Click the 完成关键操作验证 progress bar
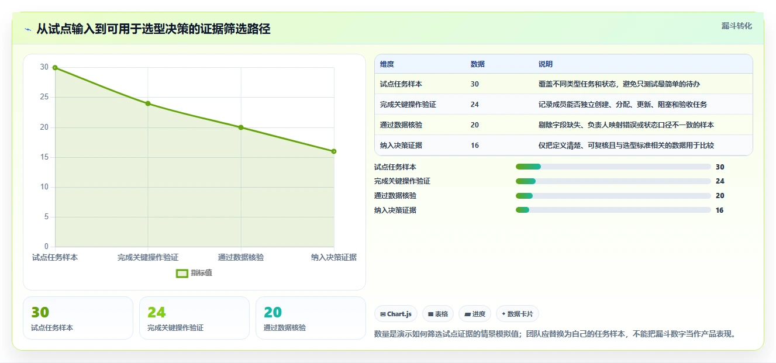 pyautogui.click(x=613, y=181)
